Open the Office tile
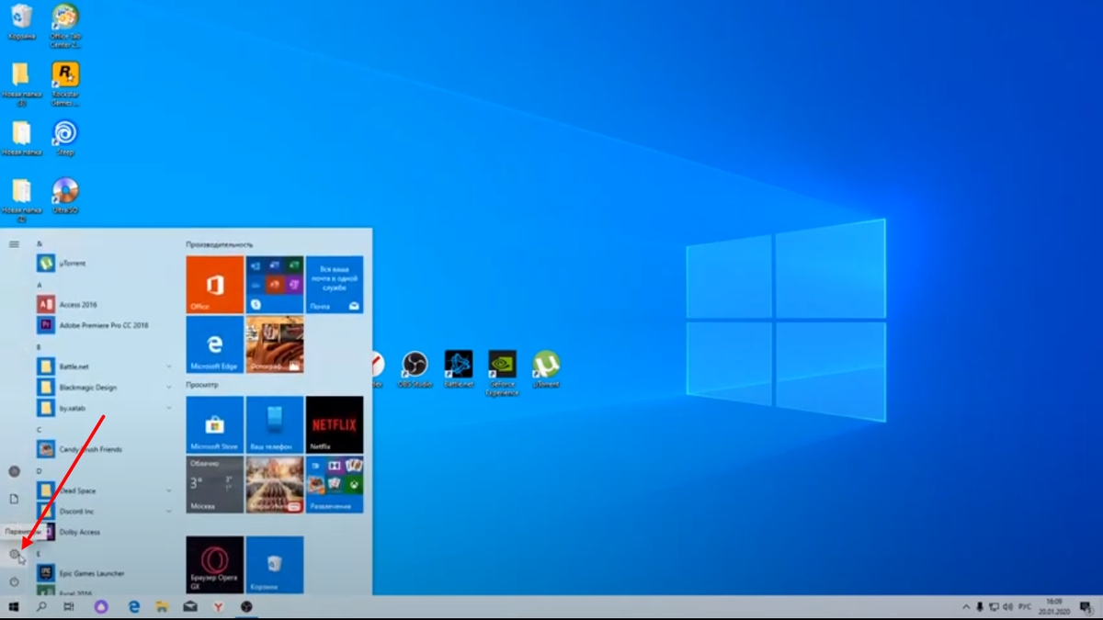The width and height of the screenshot is (1103, 620). (x=215, y=285)
